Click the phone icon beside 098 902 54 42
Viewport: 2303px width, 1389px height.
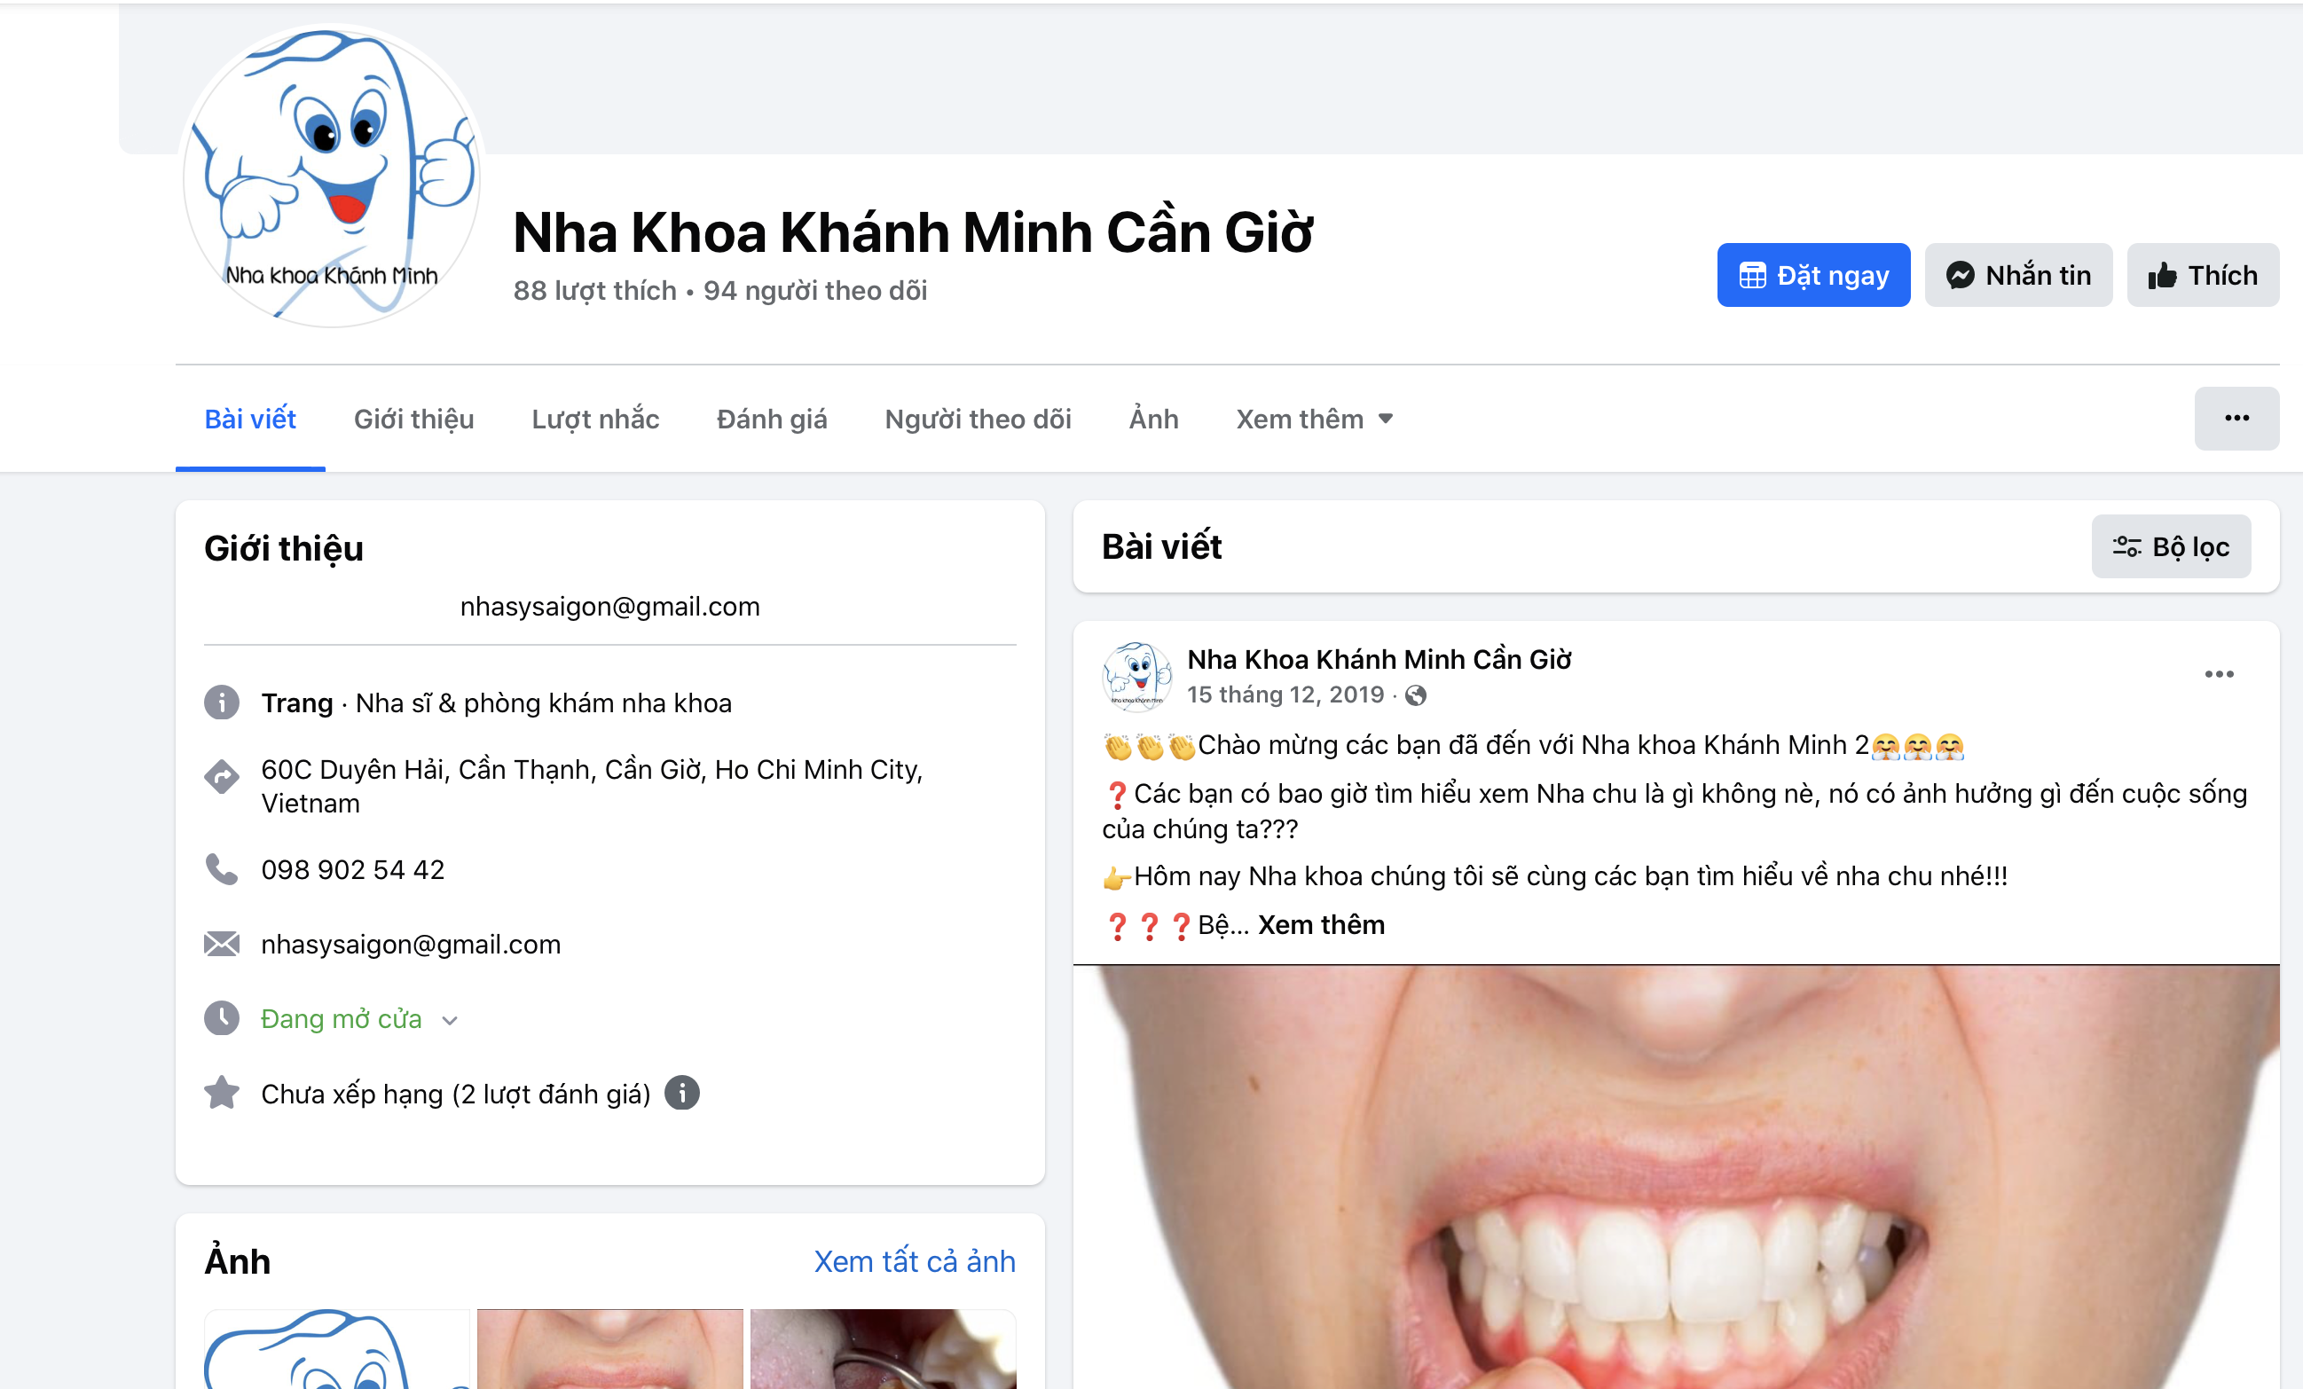click(x=222, y=869)
